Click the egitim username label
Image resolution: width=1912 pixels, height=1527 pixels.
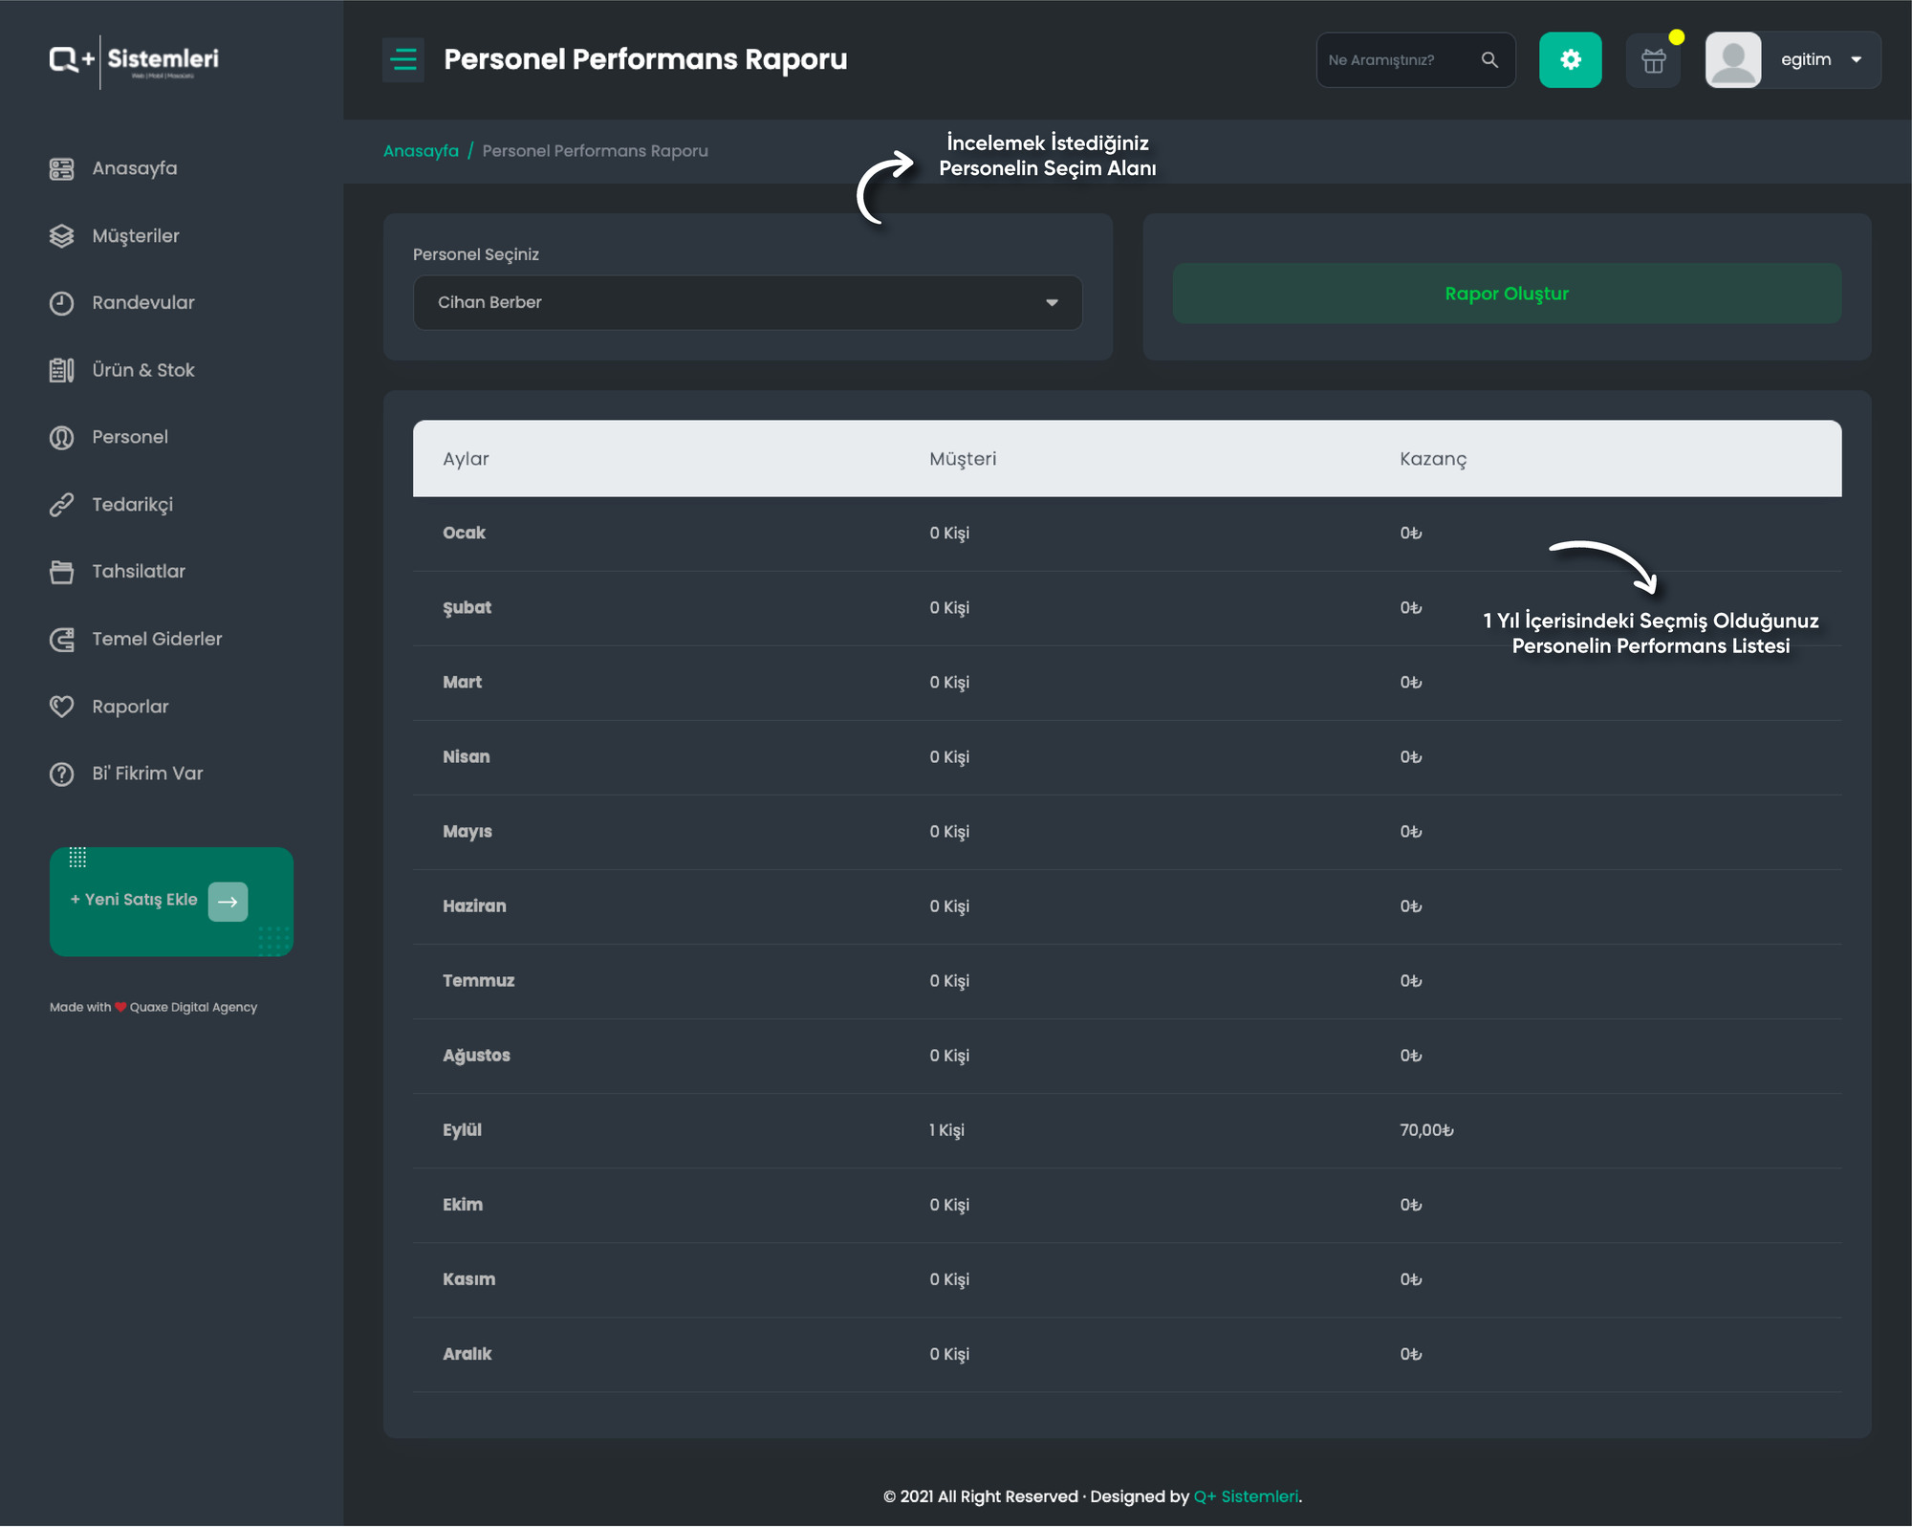(1806, 59)
